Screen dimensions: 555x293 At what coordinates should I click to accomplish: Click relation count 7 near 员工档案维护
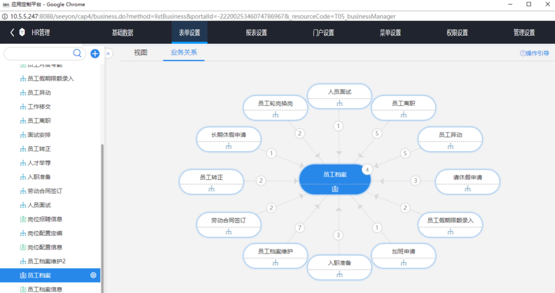tap(299, 228)
